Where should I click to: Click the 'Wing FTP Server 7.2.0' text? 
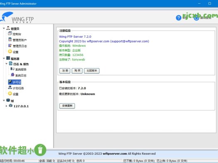75,37
